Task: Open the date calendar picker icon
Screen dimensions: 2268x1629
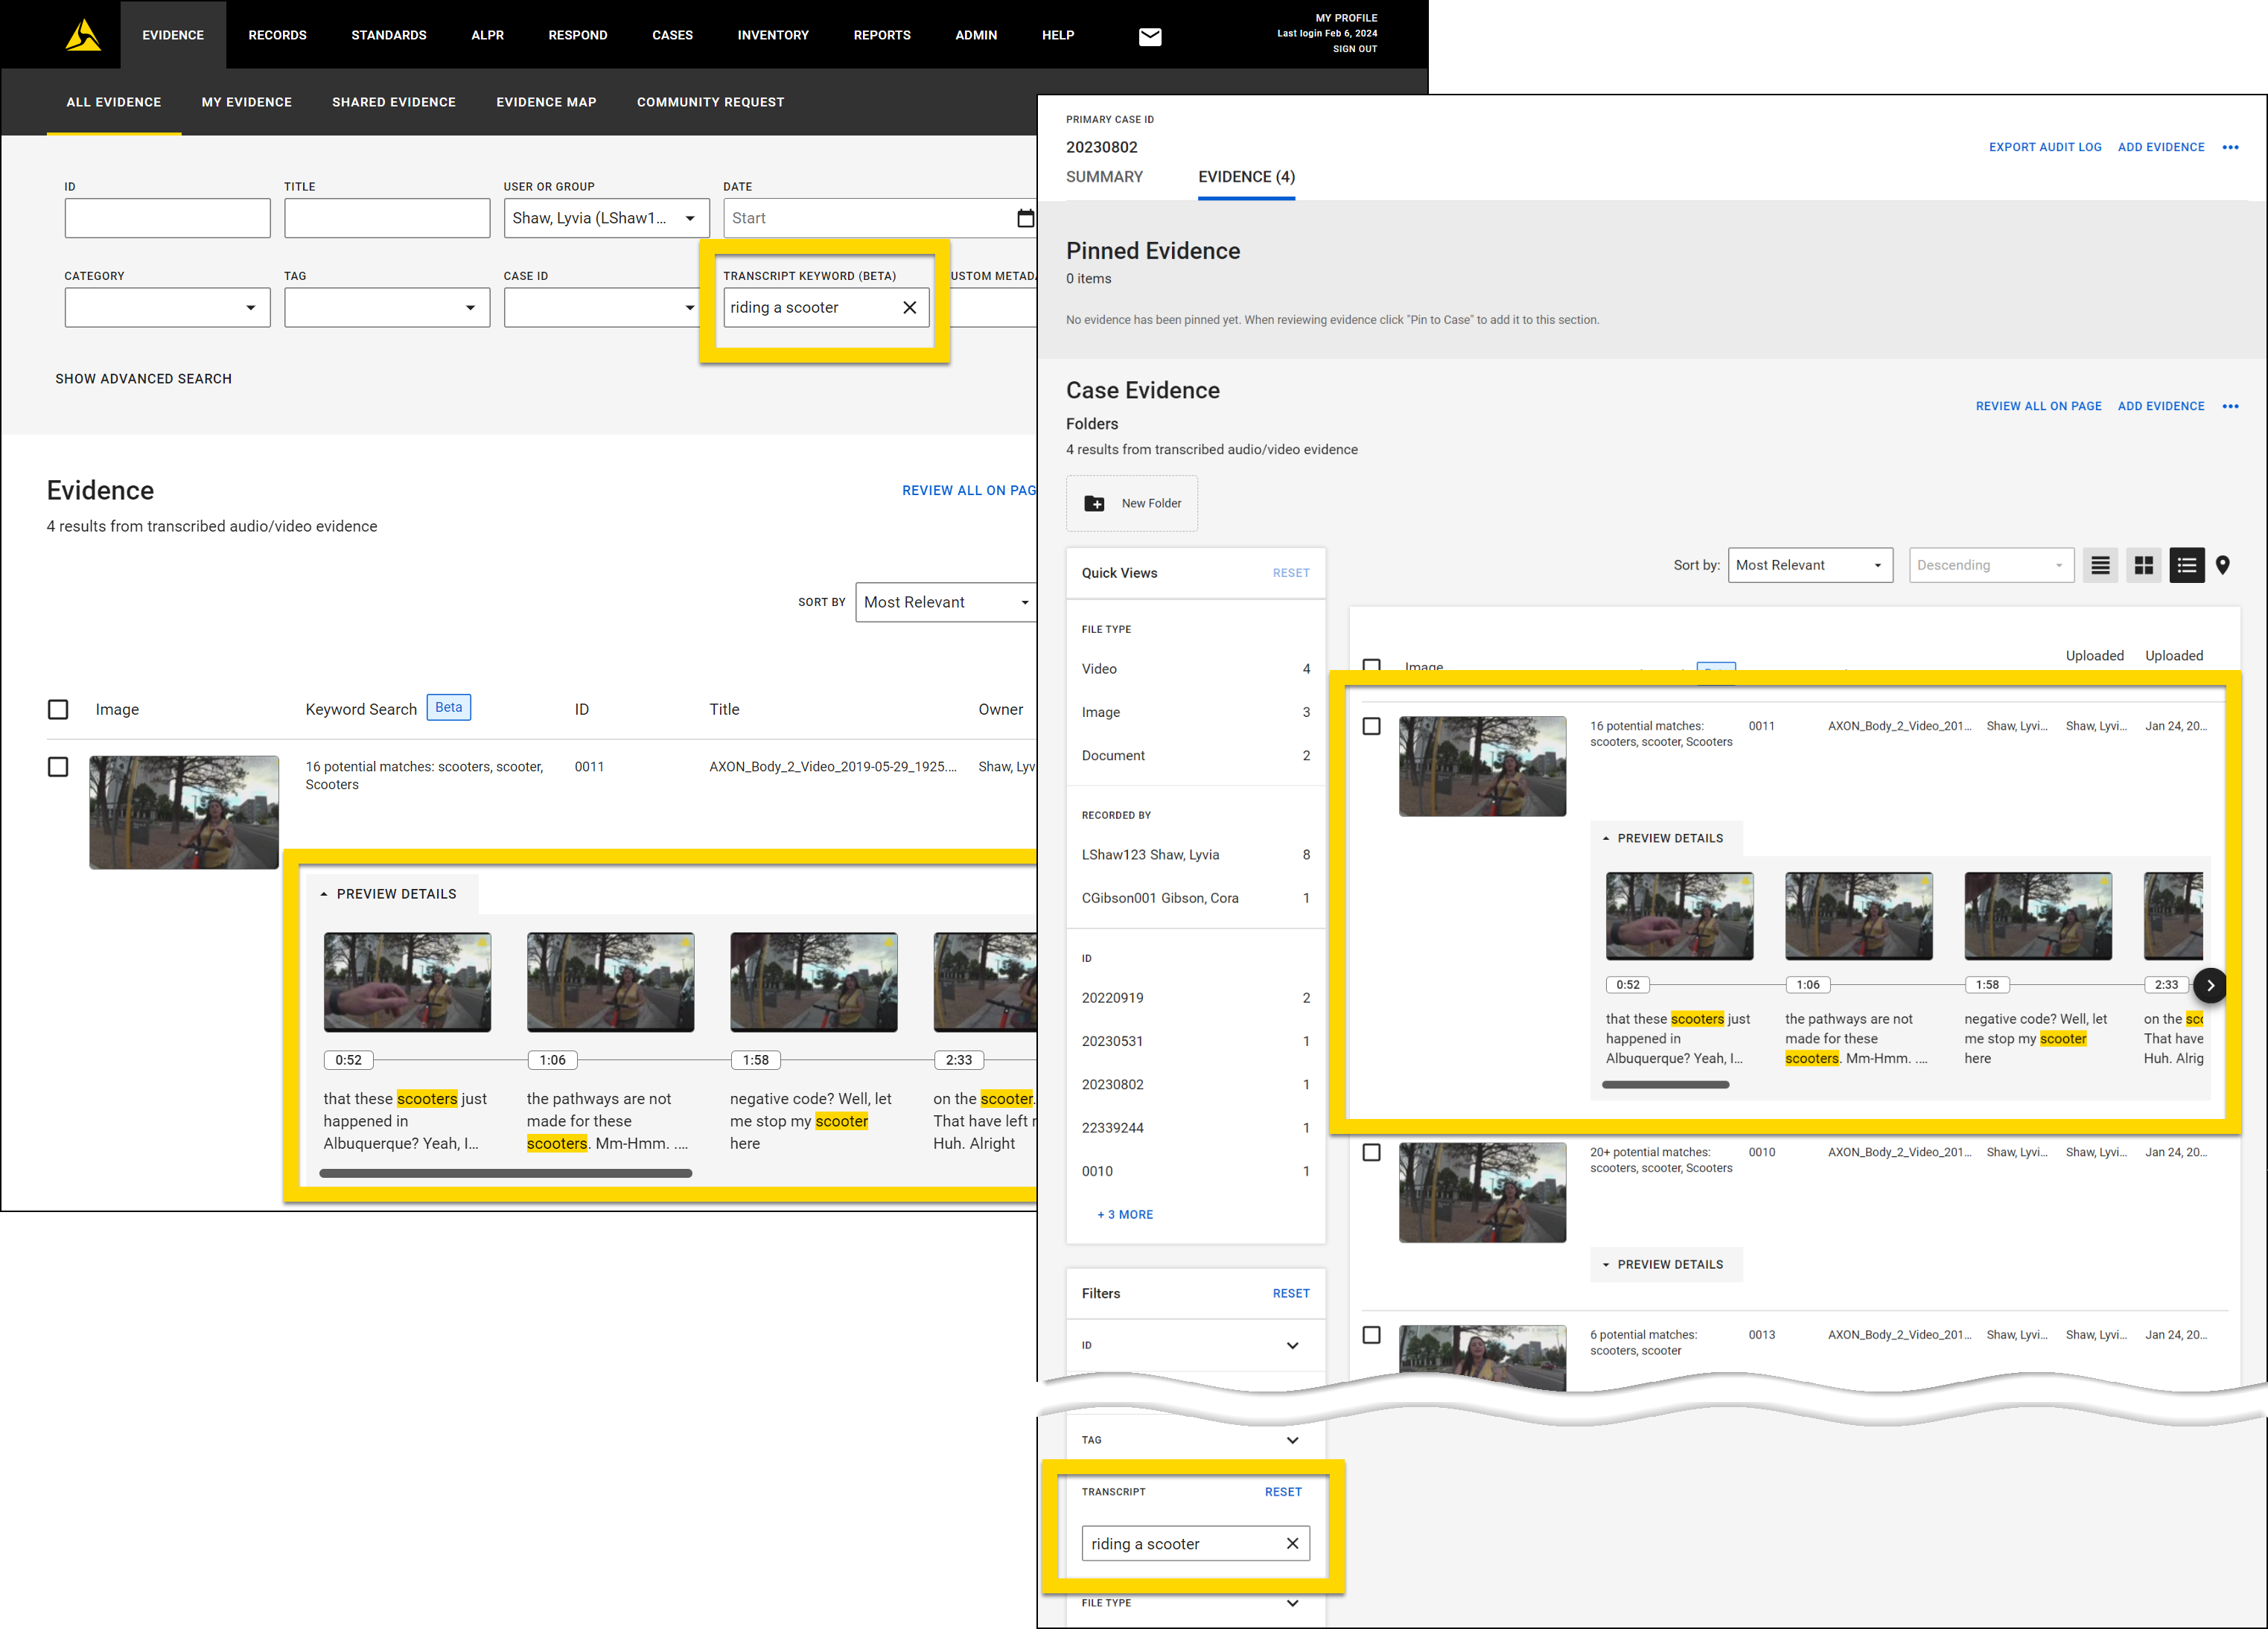Action: tap(1024, 218)
